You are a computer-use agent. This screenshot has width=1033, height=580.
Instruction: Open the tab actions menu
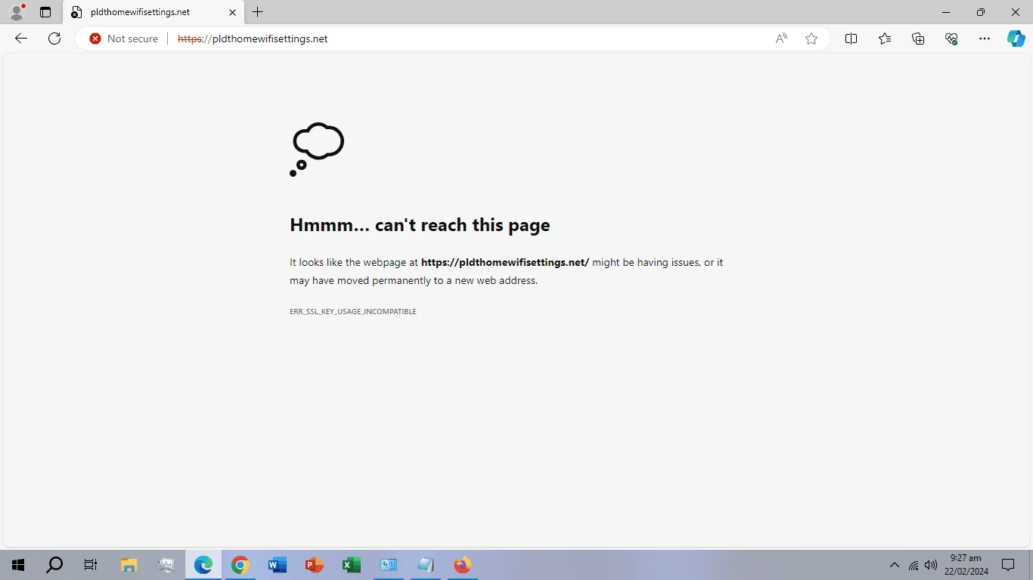click(x=45, y=12)
